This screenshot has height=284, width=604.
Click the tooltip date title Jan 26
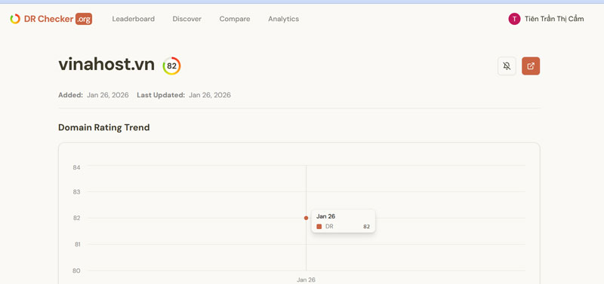click(326, 216)
